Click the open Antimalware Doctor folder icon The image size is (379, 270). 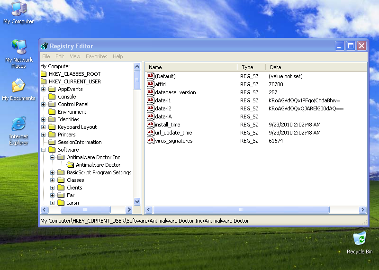click(x=70, y=165)
